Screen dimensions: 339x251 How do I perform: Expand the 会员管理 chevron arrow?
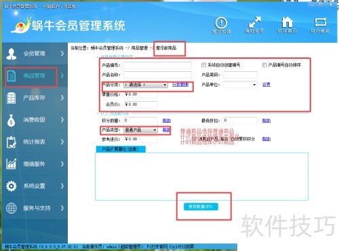coord(62,54)
